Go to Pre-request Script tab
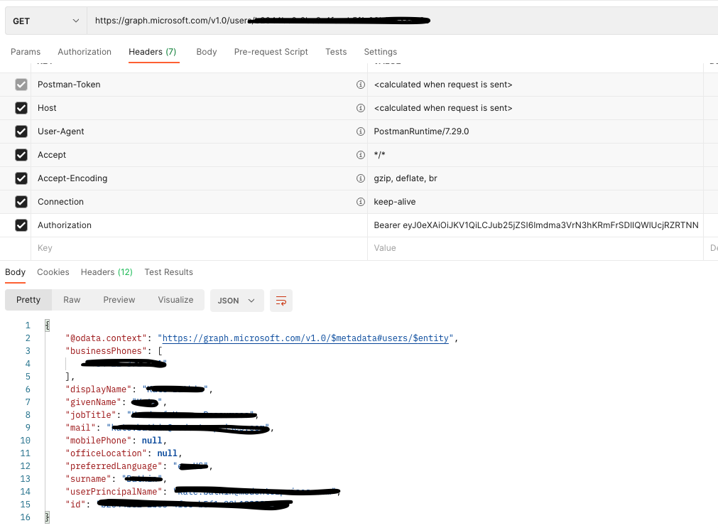718x528 pixels. click(271, 52)
